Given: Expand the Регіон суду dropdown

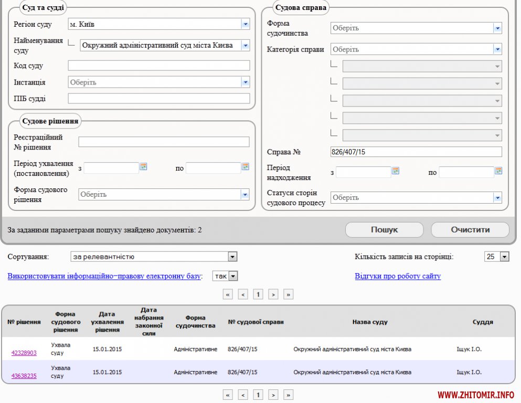Looking at the screenshot, I should [245, 24].
